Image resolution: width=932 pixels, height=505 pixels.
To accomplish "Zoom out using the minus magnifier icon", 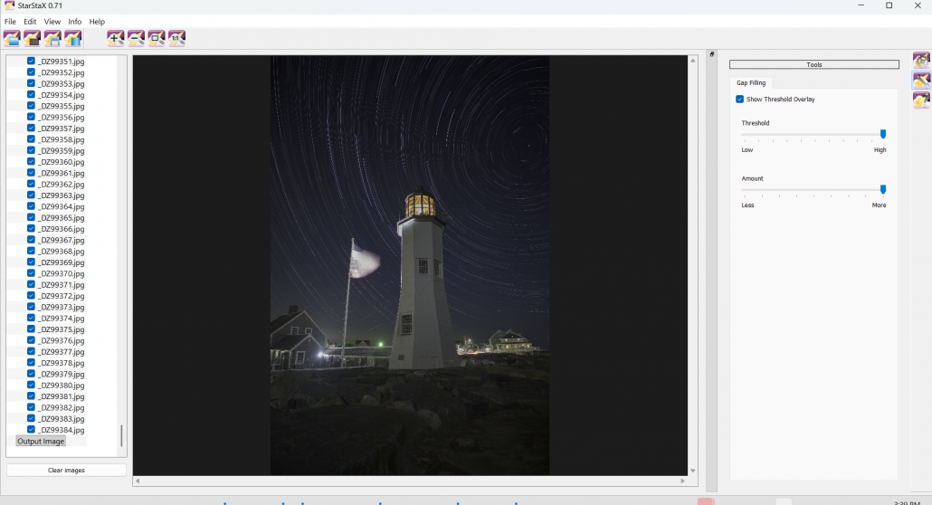I will (x=136, y=38).
